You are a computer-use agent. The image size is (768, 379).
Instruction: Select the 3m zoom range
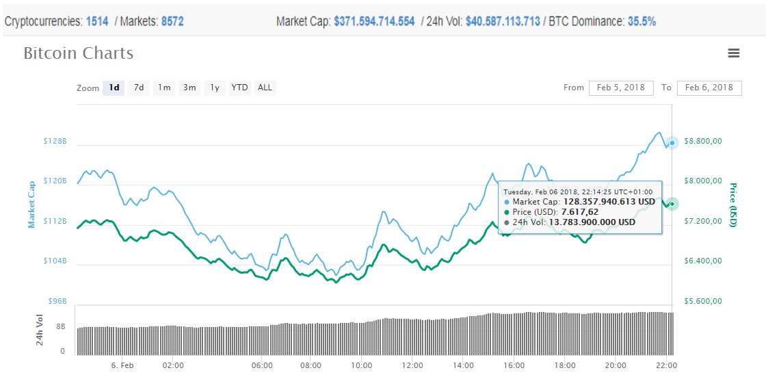click(189, 88)
